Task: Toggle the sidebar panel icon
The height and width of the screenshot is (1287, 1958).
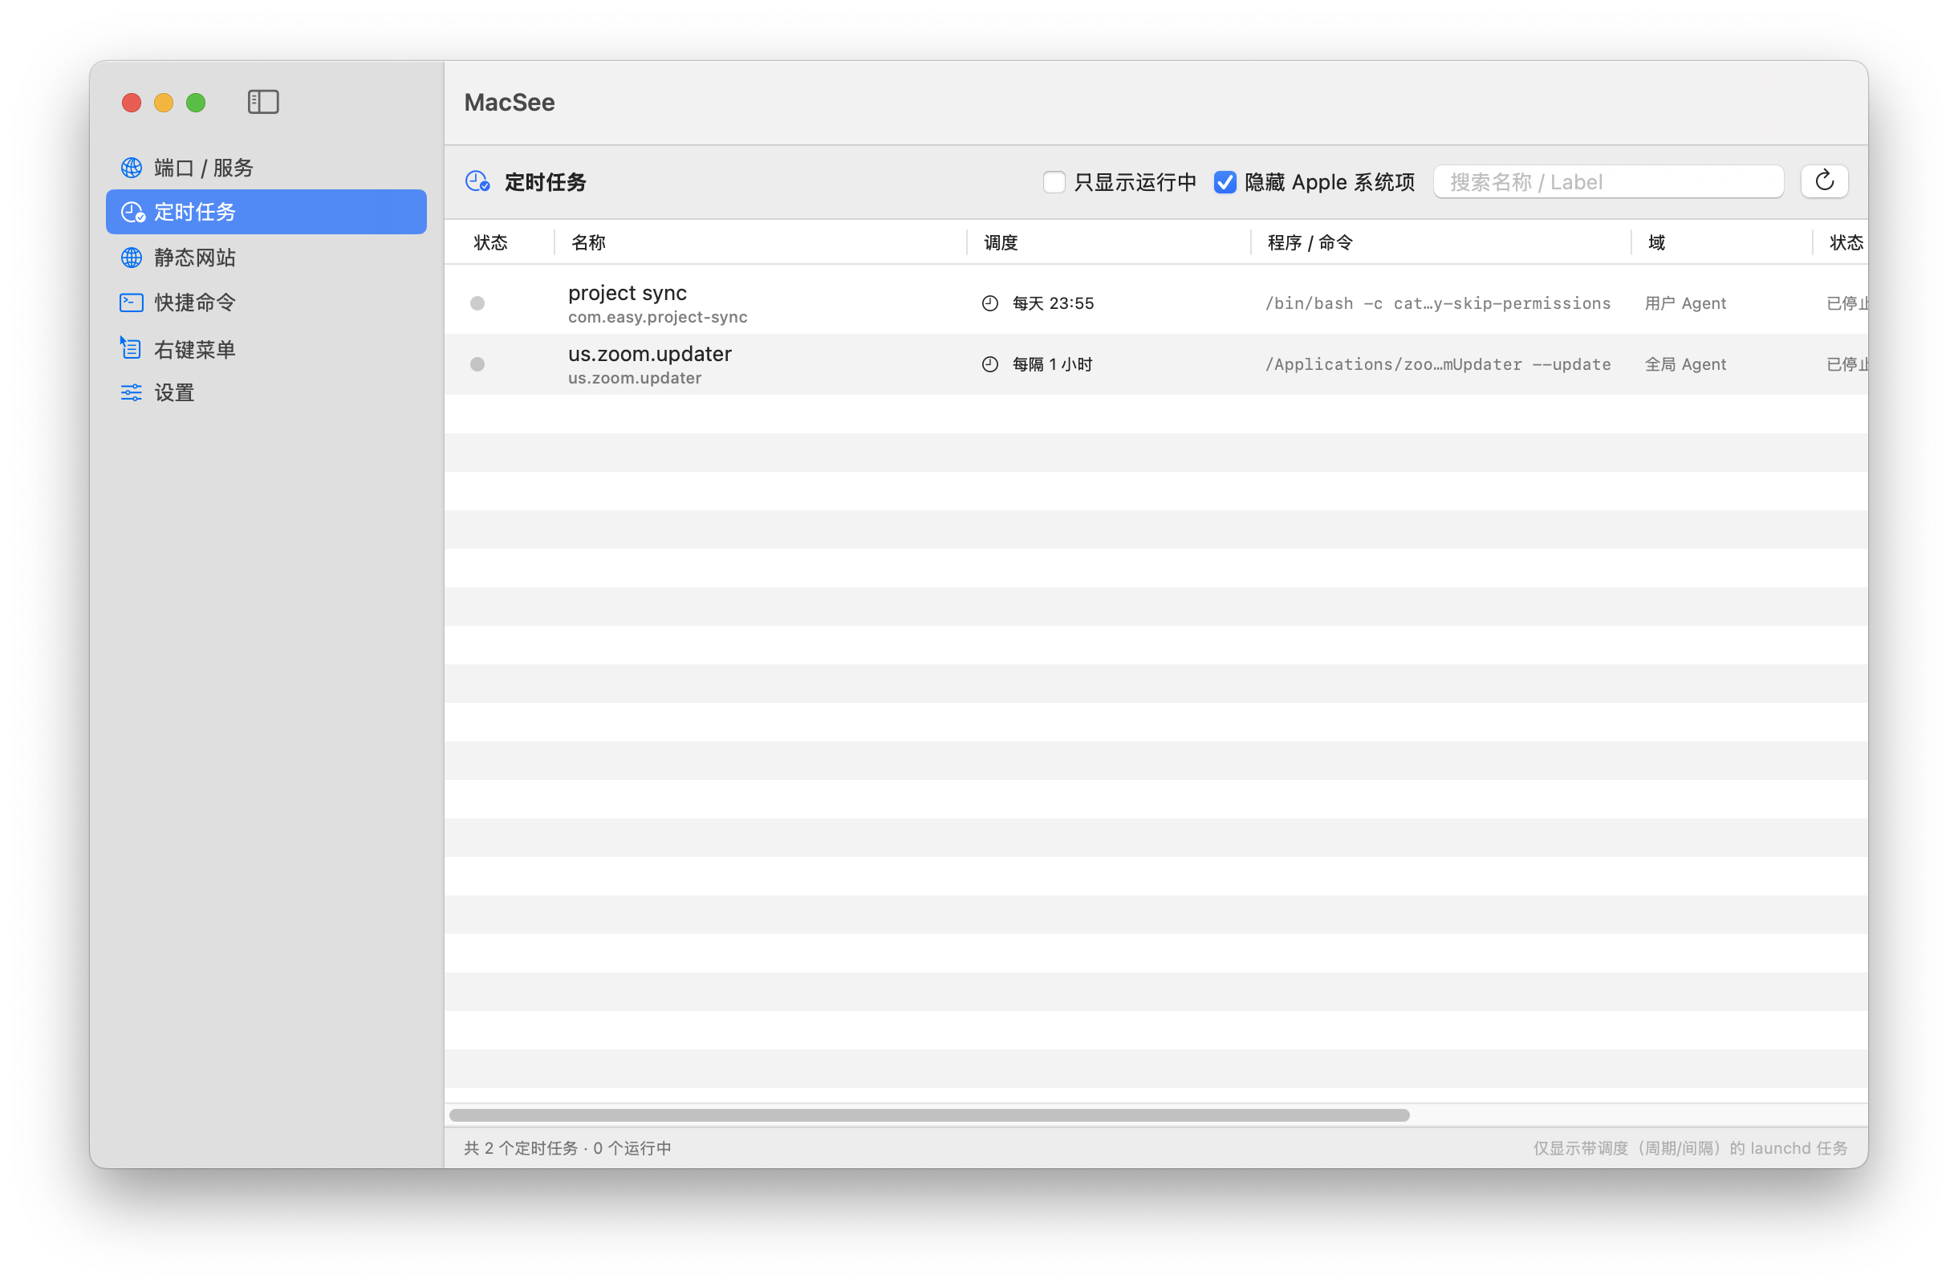Action: pos(263,102)
